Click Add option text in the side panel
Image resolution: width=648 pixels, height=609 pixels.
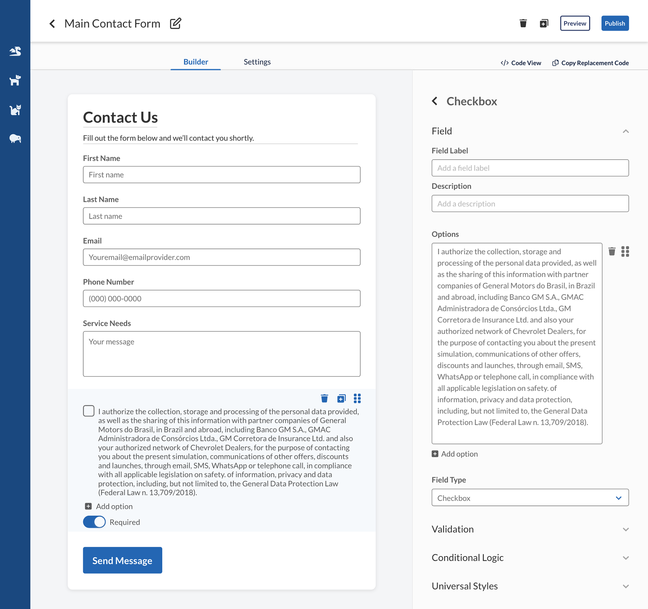459,454
